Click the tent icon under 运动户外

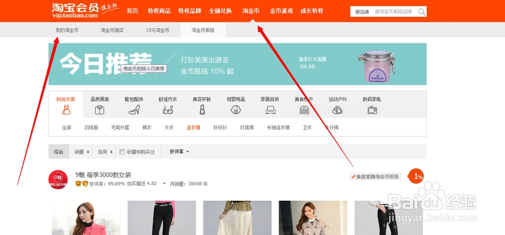pos(337,110)
